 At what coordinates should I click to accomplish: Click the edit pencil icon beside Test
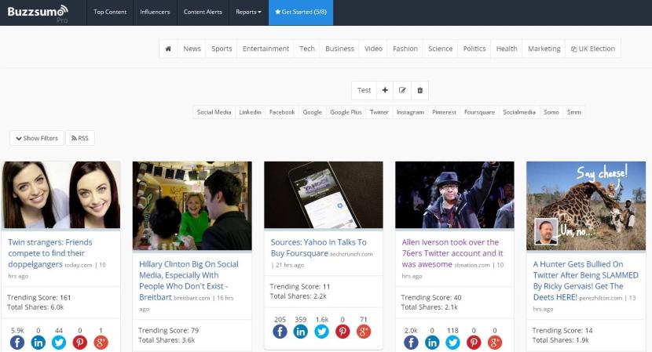pyautogui.click(x=402, y=90)
